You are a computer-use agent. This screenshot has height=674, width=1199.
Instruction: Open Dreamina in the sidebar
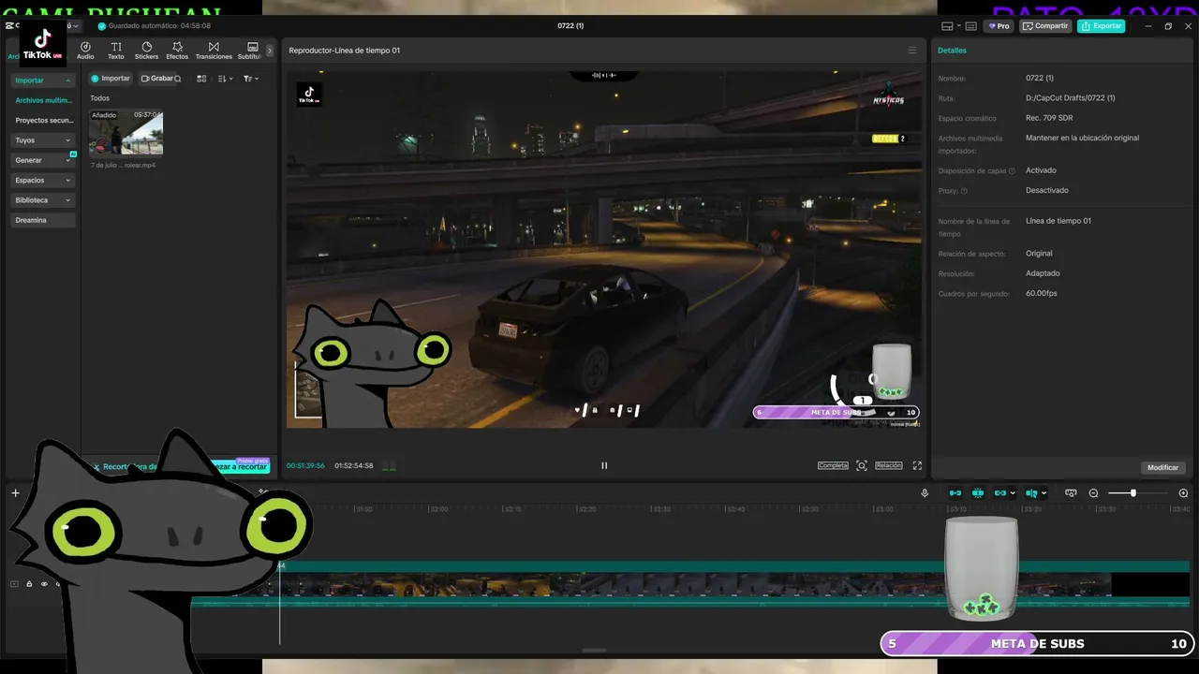coord(43,220)
